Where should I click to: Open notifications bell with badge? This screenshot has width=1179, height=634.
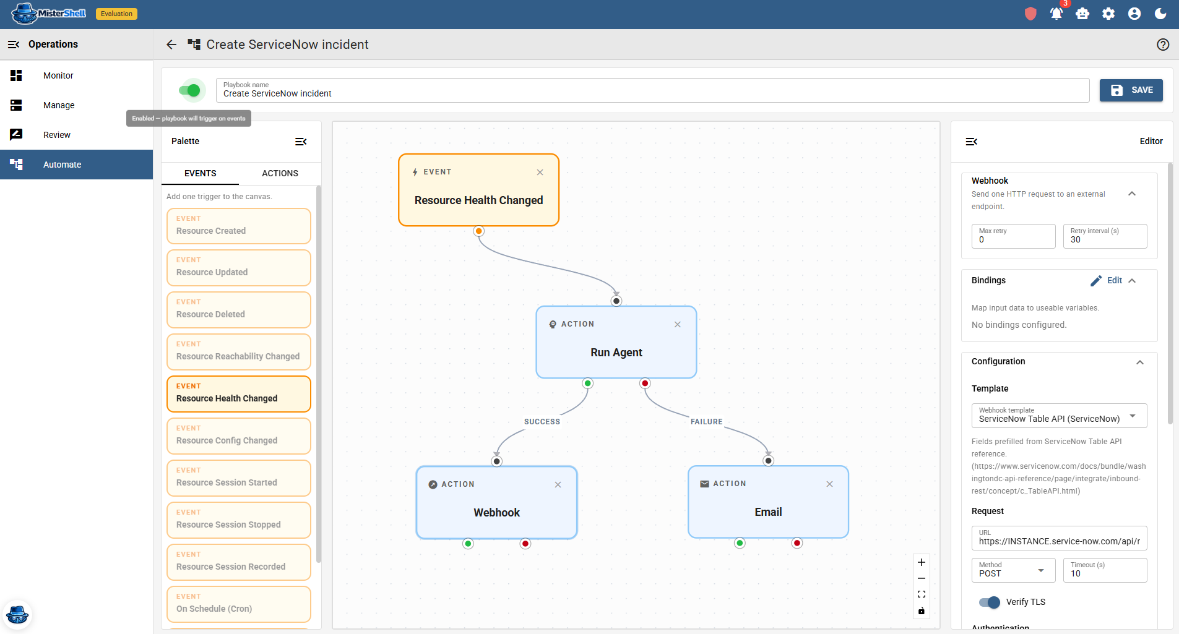click(1056, 14)
